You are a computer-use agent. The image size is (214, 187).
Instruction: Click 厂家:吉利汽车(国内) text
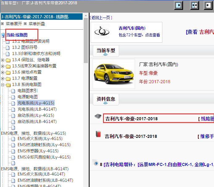click(159, 64)
